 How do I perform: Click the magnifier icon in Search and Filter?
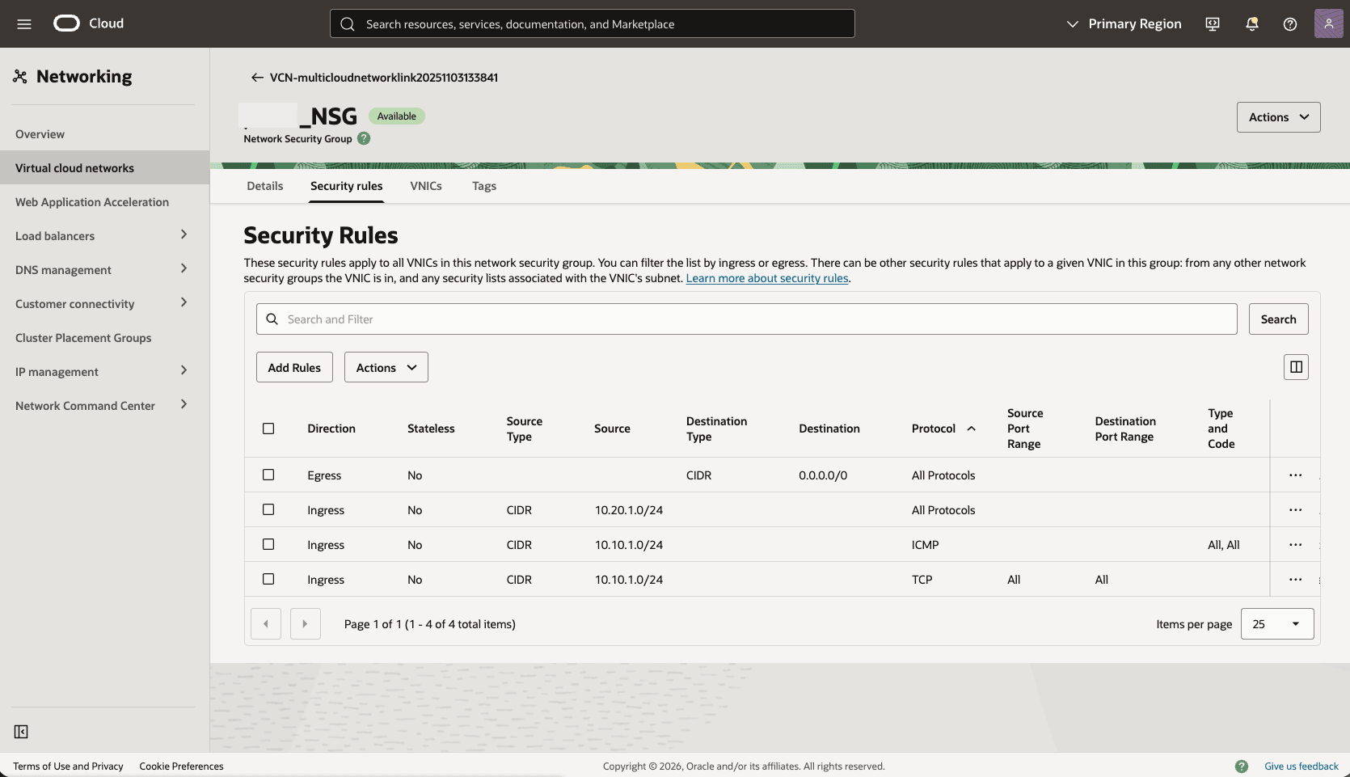272,319
